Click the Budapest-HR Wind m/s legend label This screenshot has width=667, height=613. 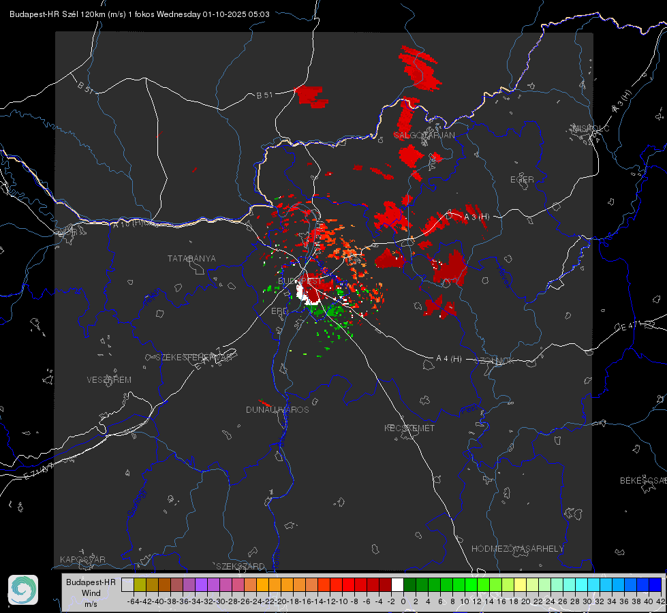[91, 593]
